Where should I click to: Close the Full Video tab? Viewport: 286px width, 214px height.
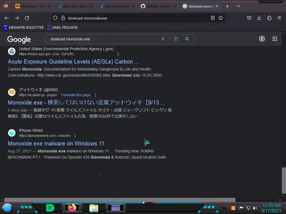click(x=49, y=6)
